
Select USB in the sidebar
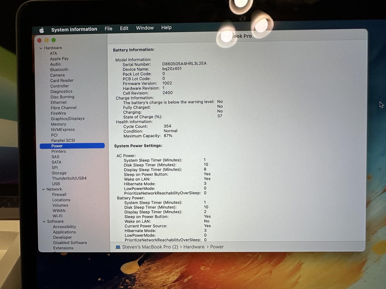point(56,184)
